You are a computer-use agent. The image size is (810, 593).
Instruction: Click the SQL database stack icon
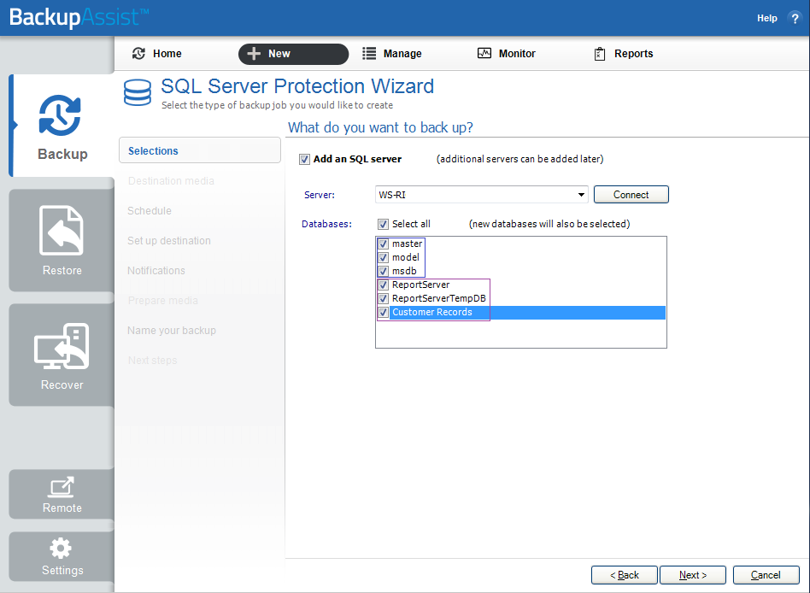tap(138, 92)
